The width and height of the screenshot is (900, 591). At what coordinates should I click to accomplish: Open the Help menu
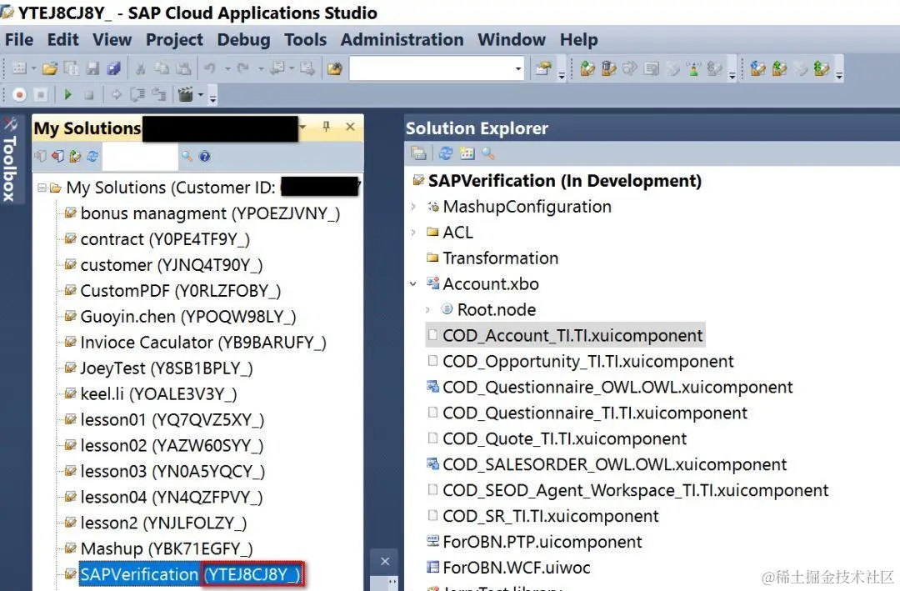coord(578,40)
